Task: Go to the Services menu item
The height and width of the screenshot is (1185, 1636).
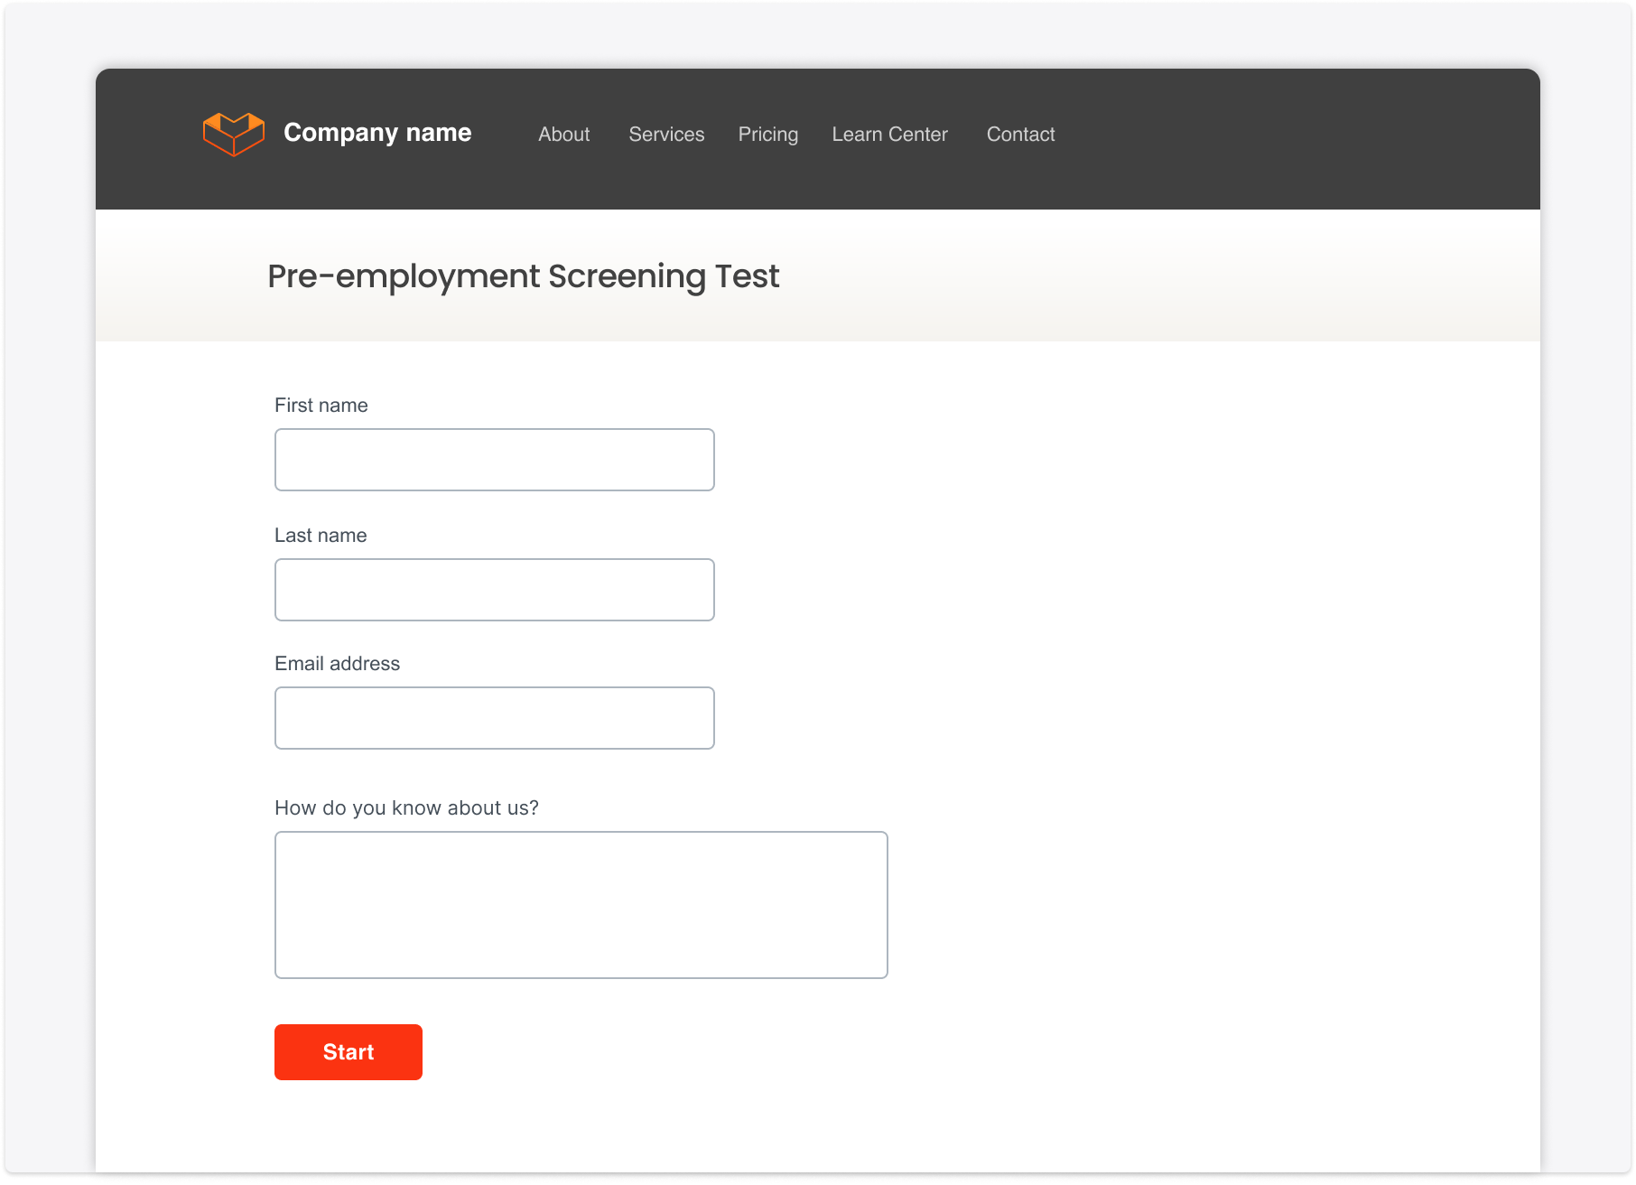Action: pos(666,135)
